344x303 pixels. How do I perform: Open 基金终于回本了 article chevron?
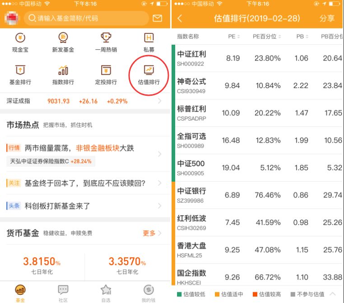pyautogui.click(x=160, y=183)
